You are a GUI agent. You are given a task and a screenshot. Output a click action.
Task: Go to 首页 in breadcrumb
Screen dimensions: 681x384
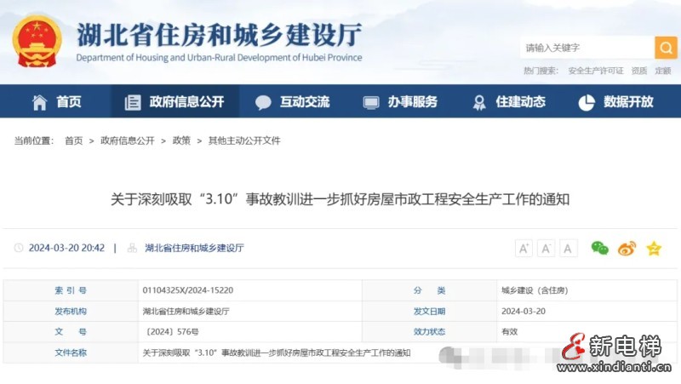[74, 140]
